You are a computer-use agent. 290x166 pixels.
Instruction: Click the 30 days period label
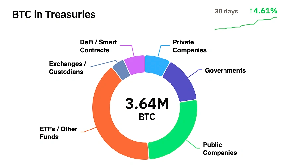pos(226,11)
